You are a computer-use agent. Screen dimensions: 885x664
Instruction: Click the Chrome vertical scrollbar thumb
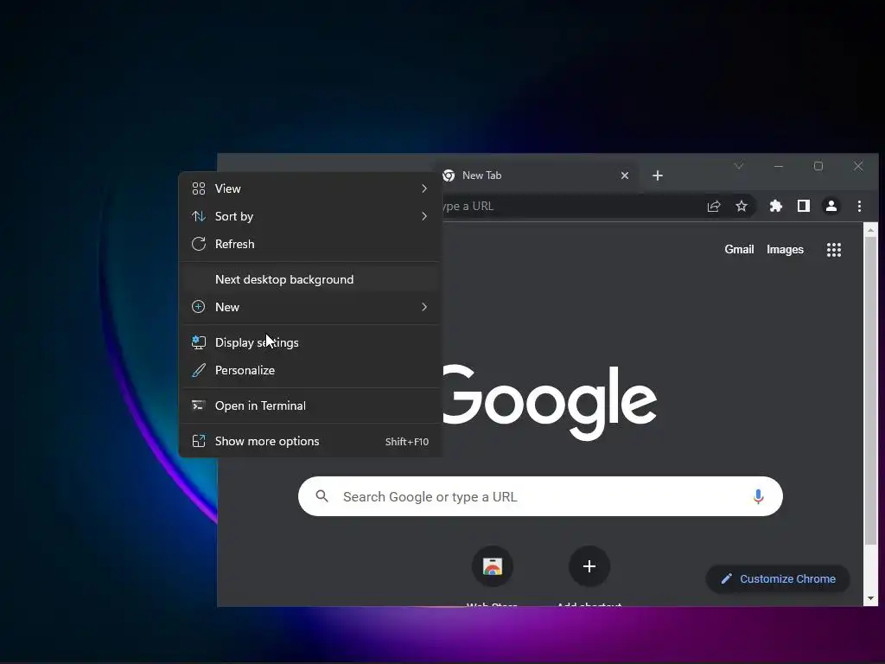[870, 391]
